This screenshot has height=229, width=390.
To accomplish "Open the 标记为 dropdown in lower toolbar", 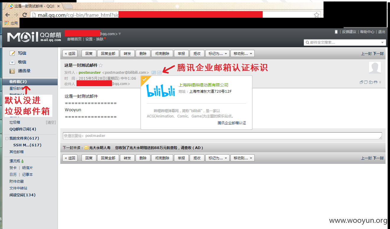I will tap(217, 158).
